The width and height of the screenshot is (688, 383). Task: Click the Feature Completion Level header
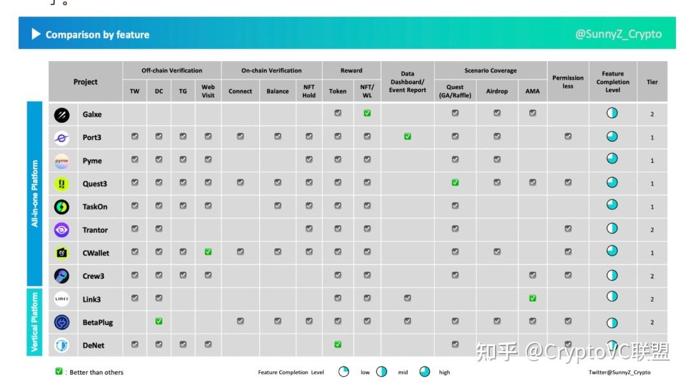[x=613, y=82]
